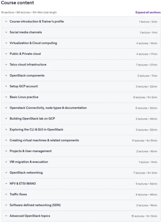The height and width of the screenshot is (222, 161).
Task: Expand all sections link
Action: click(148, 13)
